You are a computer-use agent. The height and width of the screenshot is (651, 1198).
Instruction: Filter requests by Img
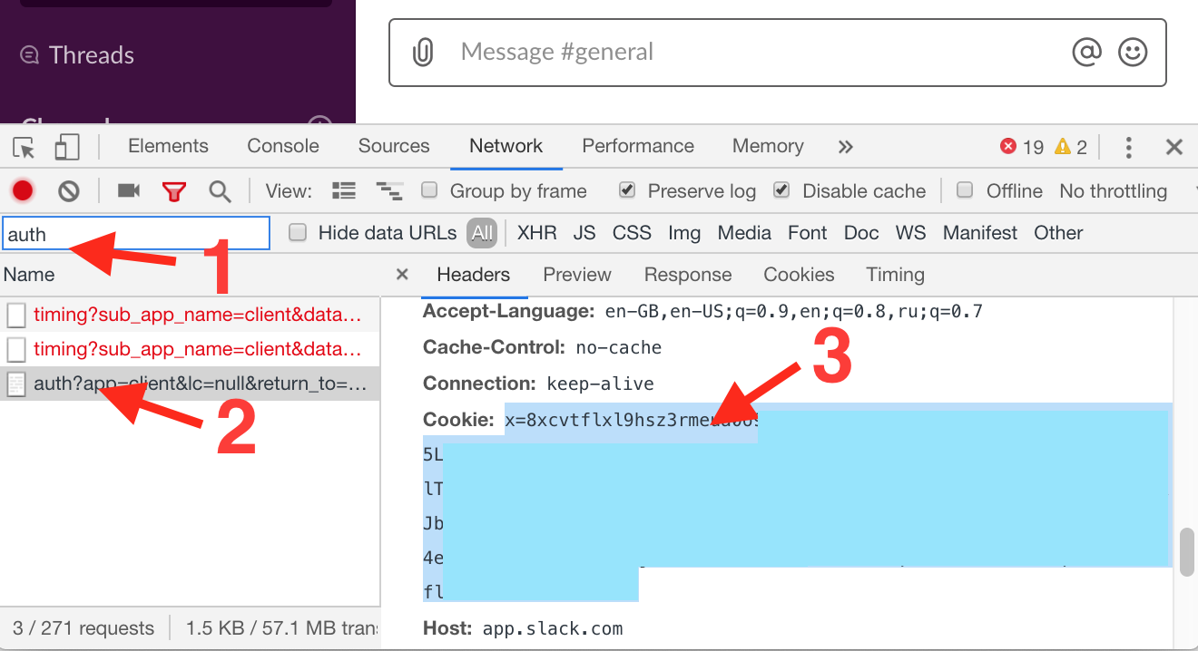pyautogui.click(x=684, y=233)
